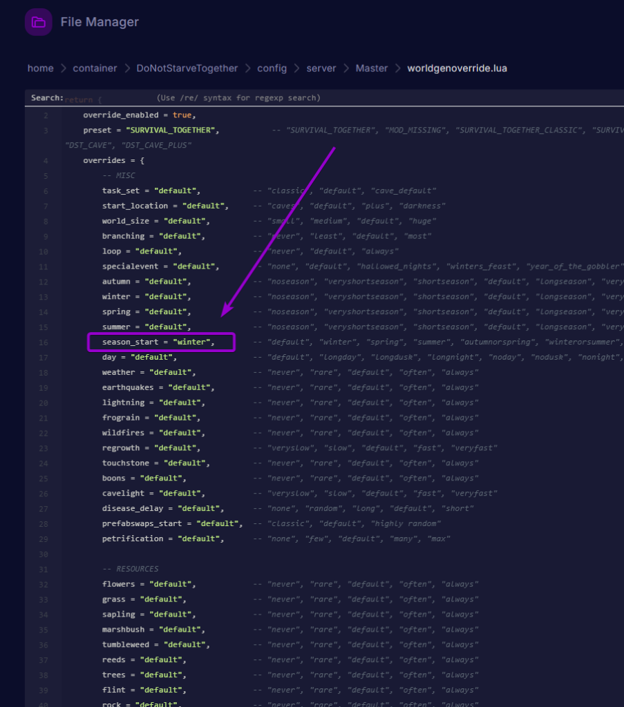
Task: Click the lightning = "default" line
Action: coord(153,403)
